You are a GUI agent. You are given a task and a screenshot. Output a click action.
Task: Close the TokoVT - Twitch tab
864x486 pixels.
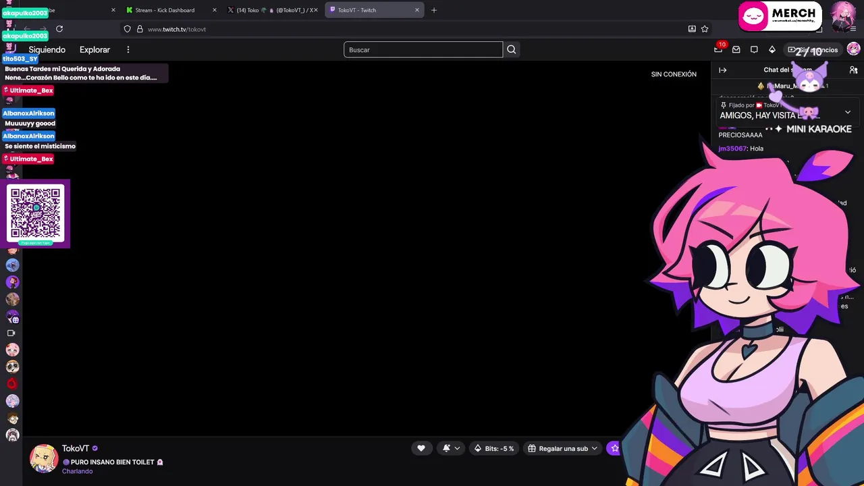pyautogui.click(x=417, y=10)
